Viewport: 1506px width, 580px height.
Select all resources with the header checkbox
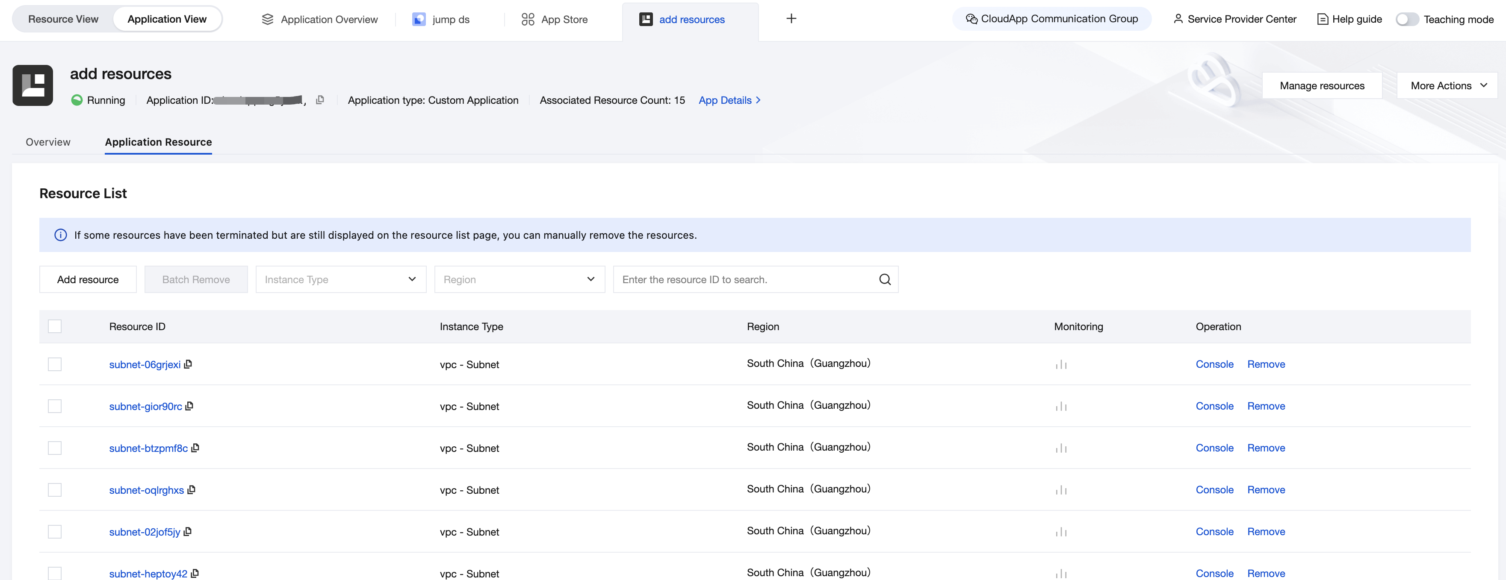pos(55,326)
